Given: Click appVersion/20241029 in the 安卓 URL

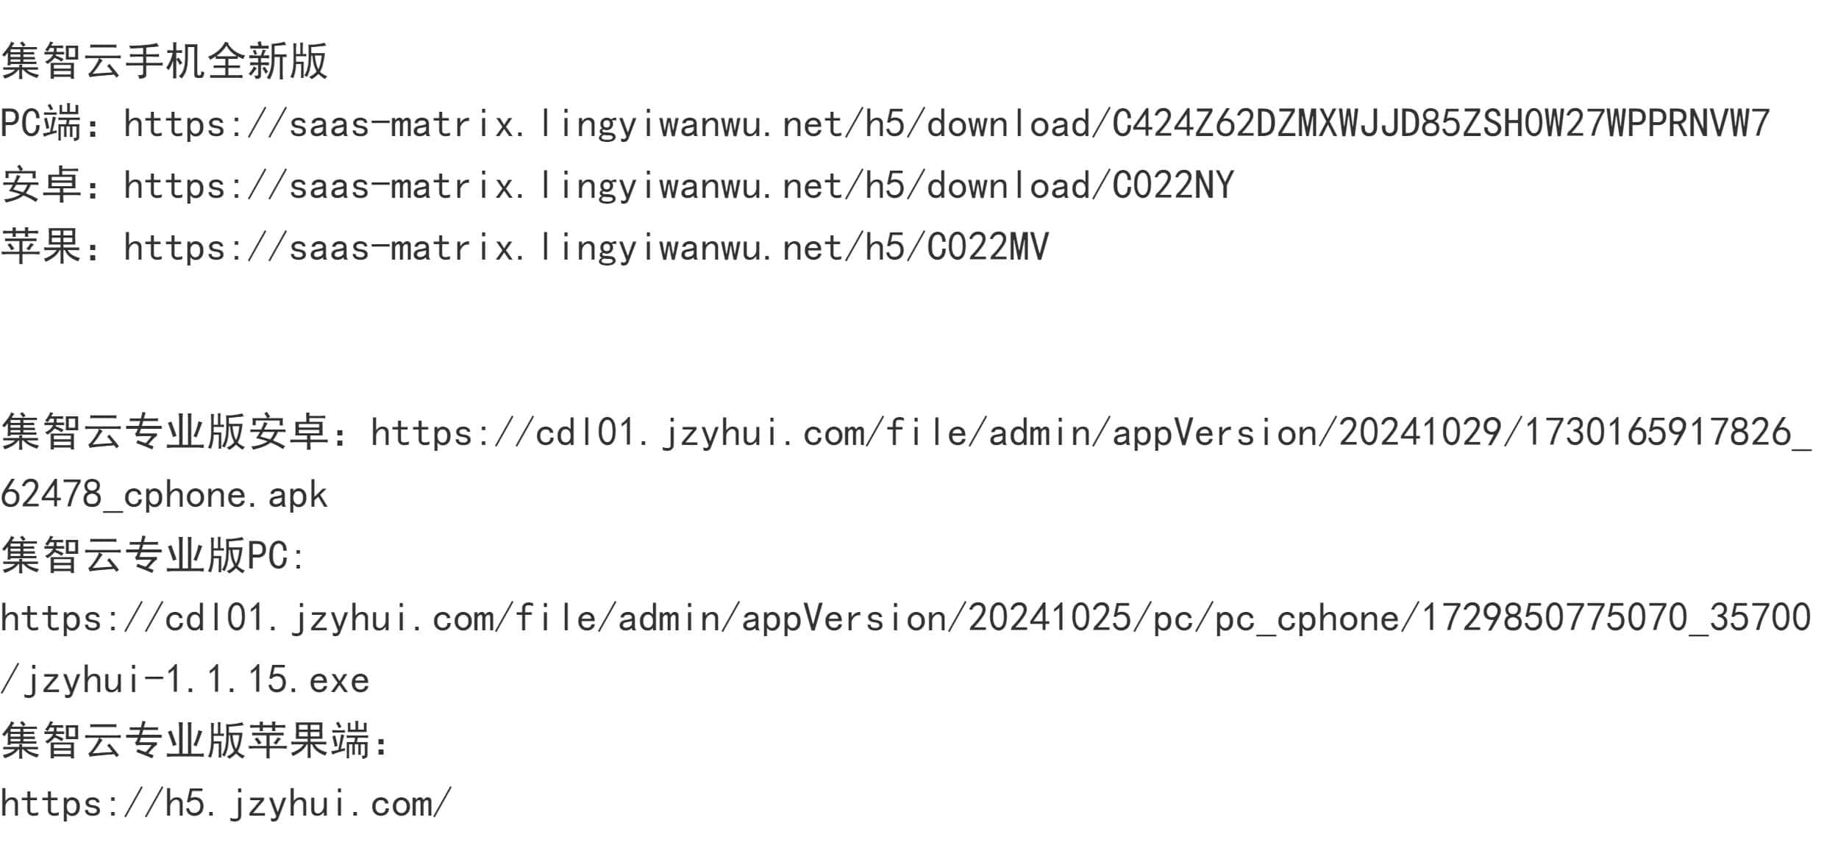Looking at the screenshot, I should [1307, 432].
